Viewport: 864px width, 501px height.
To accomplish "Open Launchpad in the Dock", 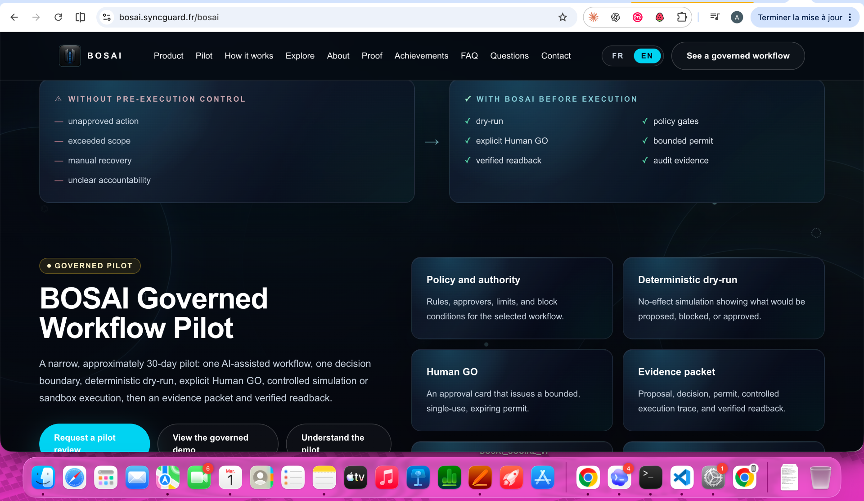I will pos(106,477).
